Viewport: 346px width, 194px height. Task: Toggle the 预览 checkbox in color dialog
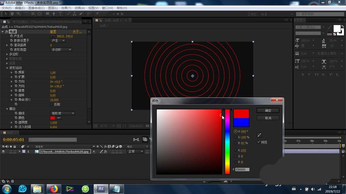[259, 142]
